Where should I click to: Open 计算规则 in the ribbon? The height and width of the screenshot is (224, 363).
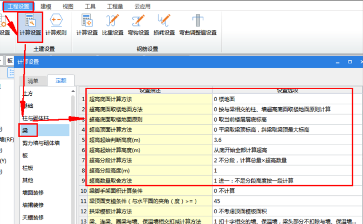pos(56,25)
